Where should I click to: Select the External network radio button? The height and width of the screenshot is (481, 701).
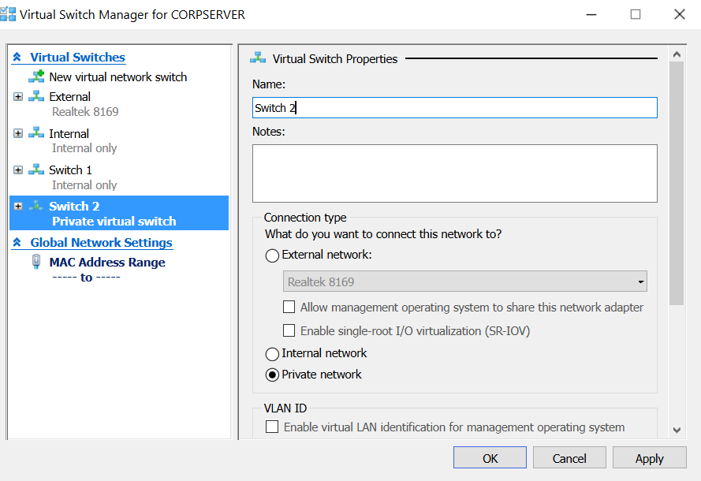272,255
